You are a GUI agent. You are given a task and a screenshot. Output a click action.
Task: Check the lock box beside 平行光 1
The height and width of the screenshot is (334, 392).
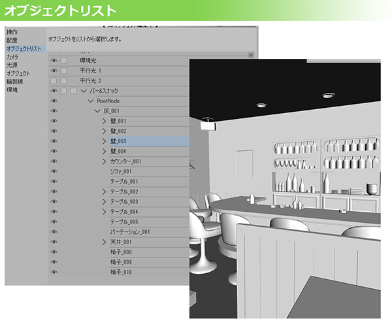tap(64, 71)
